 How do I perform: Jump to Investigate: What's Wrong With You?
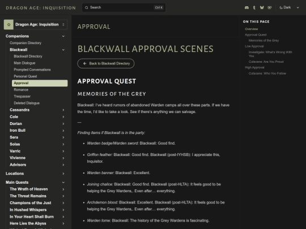tap(270, 54)
